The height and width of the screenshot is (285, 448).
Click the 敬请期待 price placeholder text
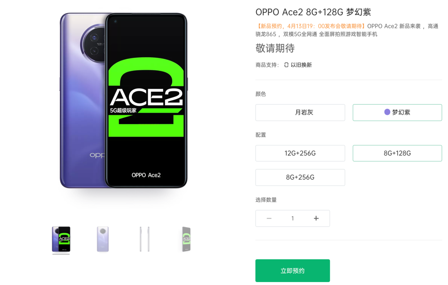click(x=275, y=48)
